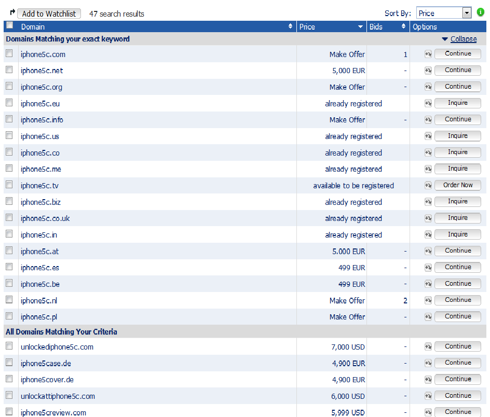Click the 5,000 EUR price for iphone5c.net

(x=348, y=71)
